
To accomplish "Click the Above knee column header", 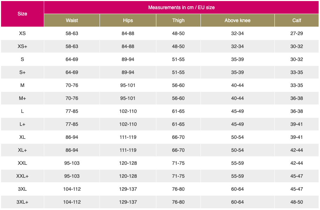I will 237,20.
